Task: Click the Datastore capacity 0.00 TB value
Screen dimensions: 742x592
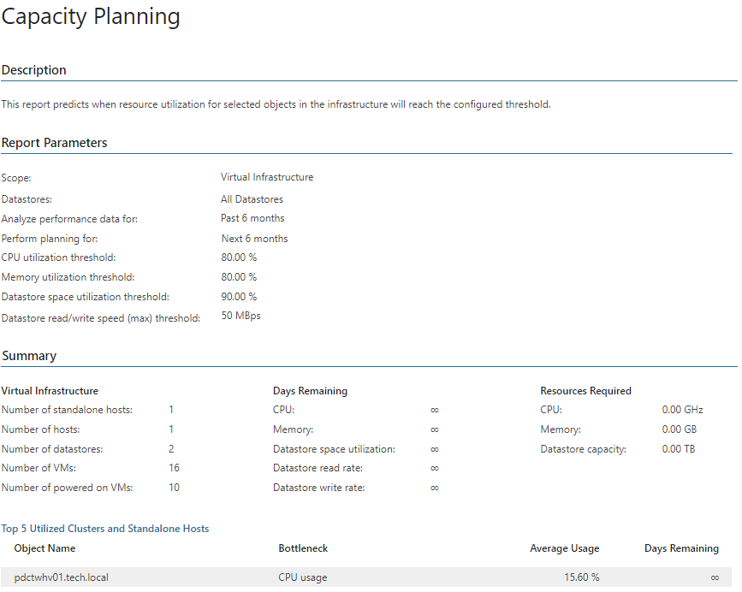Action: click(x=679, y=449)
